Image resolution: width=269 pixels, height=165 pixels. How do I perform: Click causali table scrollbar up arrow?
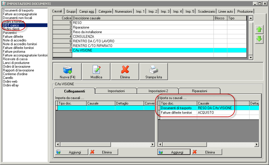[251, 18]
